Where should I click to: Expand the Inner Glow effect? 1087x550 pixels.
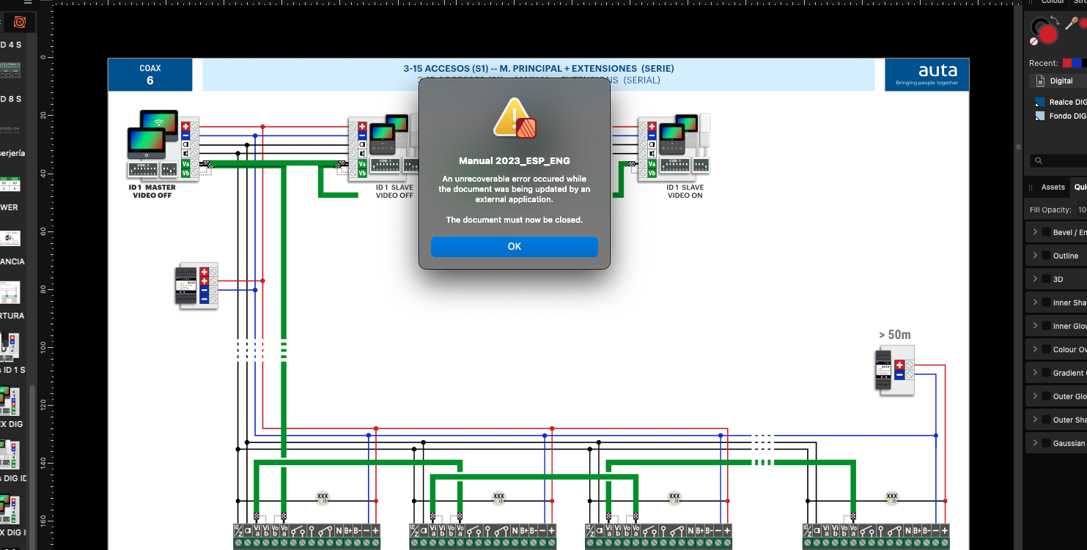coord(1035,326)
